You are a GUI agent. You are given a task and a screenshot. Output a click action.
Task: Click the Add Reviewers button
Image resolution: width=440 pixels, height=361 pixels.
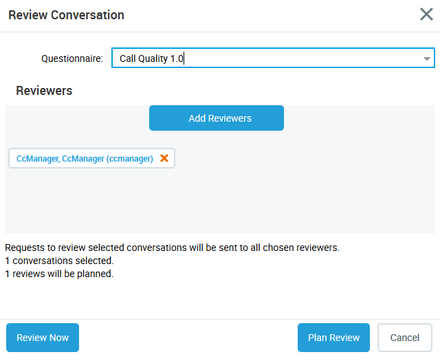pyautogui.click(x=216, y=118)
